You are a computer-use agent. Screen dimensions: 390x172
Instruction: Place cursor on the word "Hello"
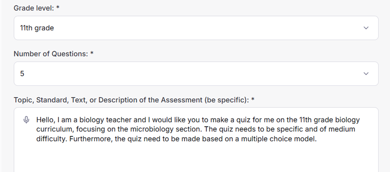[45, 120]
